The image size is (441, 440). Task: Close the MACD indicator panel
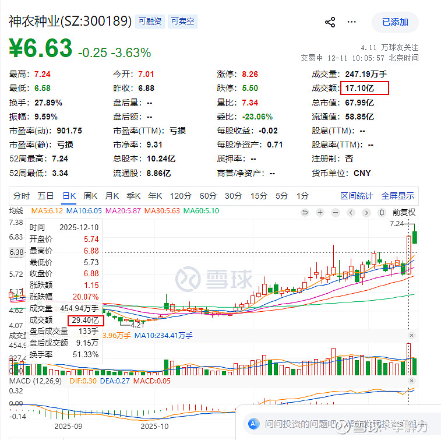point(411,381)
